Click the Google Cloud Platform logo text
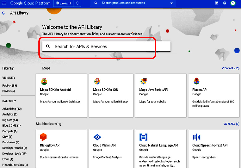 coord(30,3)
